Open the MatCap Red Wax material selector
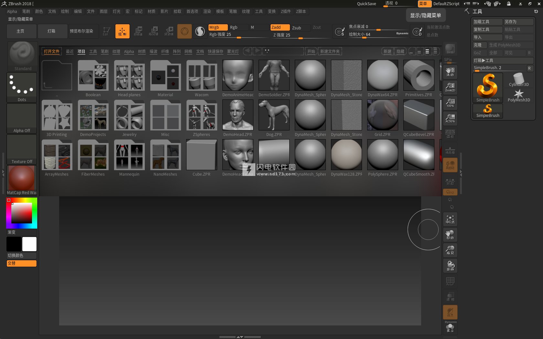The height and width of the screenshot is (339, 543). [22, 180]
